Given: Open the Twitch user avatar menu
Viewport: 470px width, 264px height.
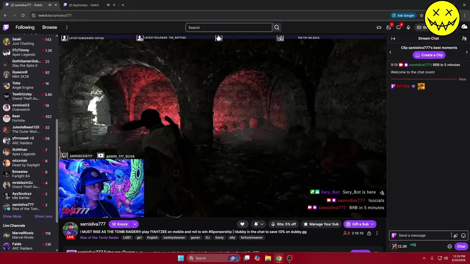Looking at the screenshot, I should coord(464,27).
